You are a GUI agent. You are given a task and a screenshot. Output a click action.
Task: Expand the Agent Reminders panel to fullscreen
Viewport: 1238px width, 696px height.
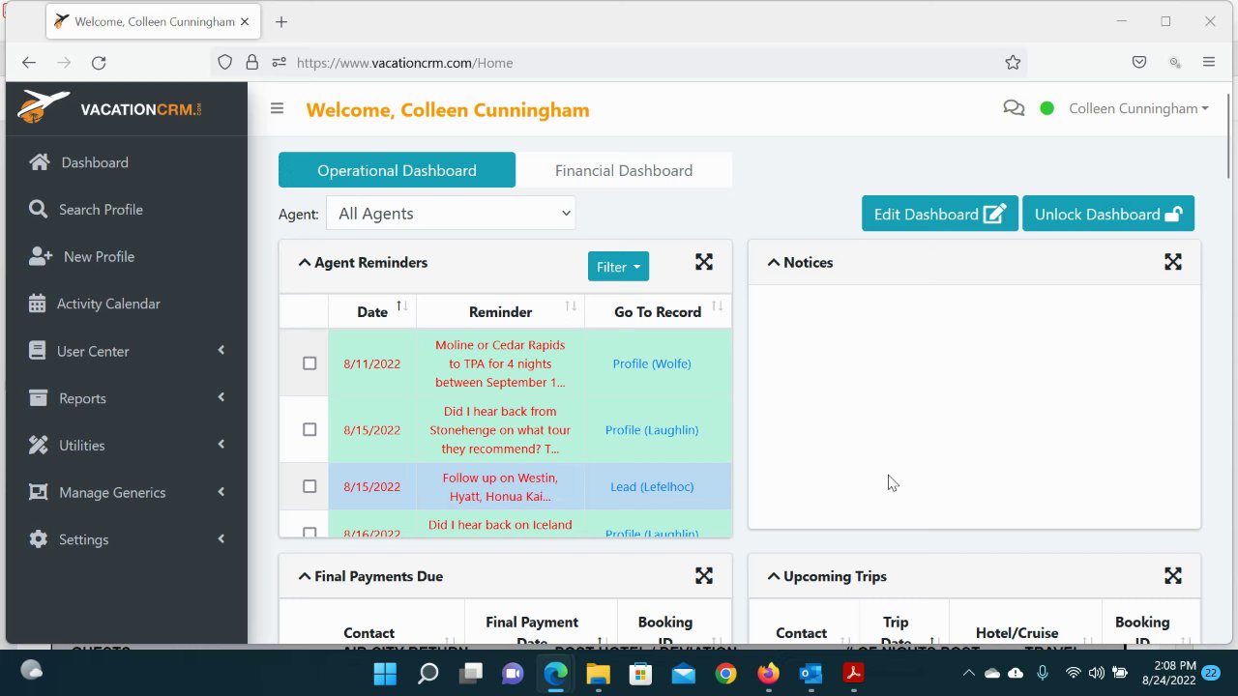click(x=704, y=262)
